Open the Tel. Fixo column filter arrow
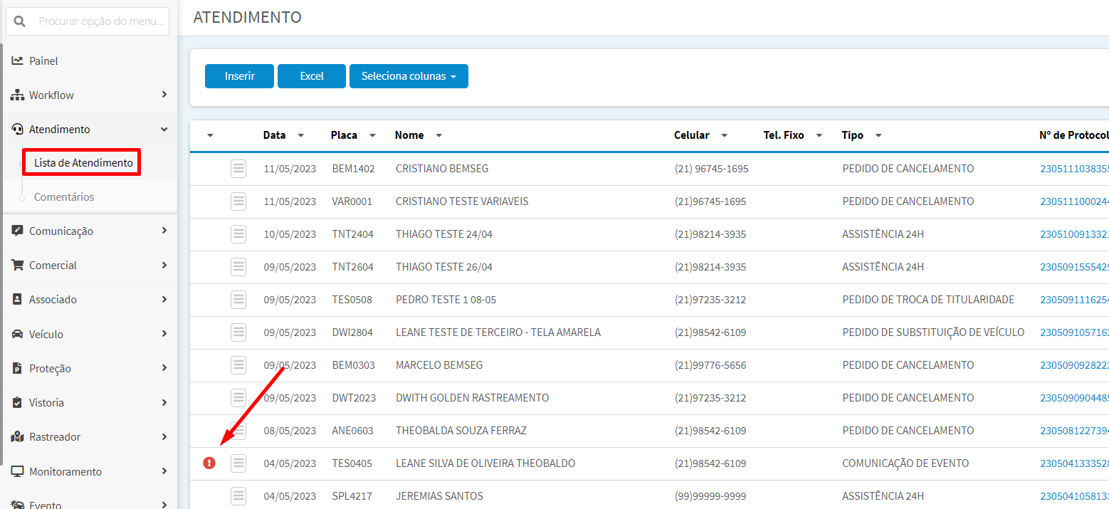 coord(819,135)
